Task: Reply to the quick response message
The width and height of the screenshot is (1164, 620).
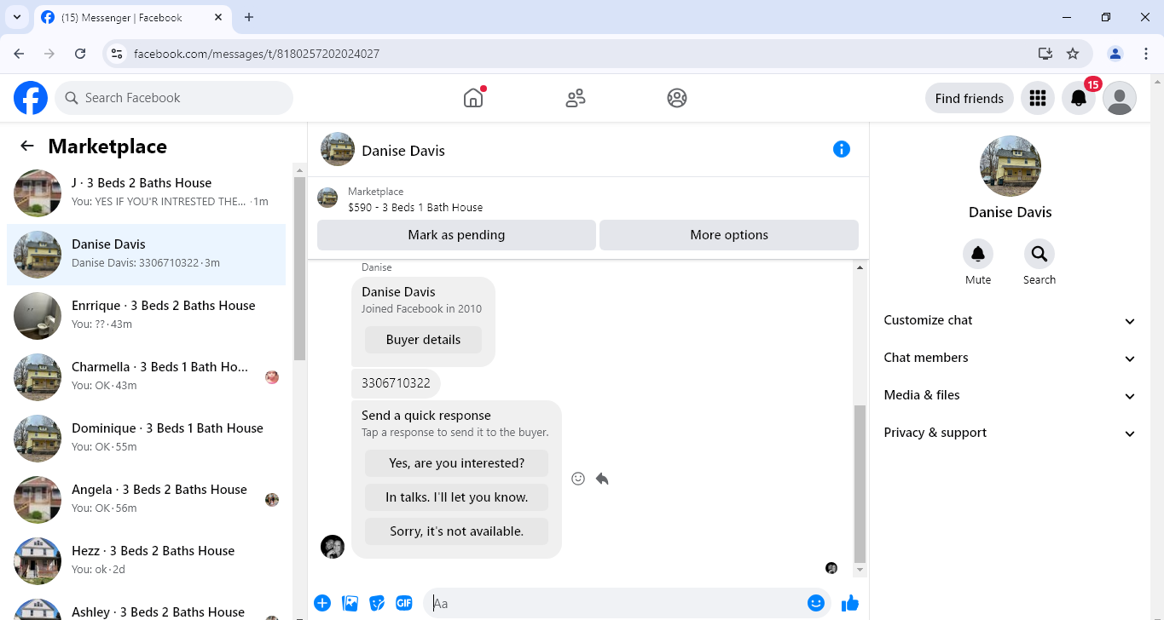Action: tap(602, 479)
